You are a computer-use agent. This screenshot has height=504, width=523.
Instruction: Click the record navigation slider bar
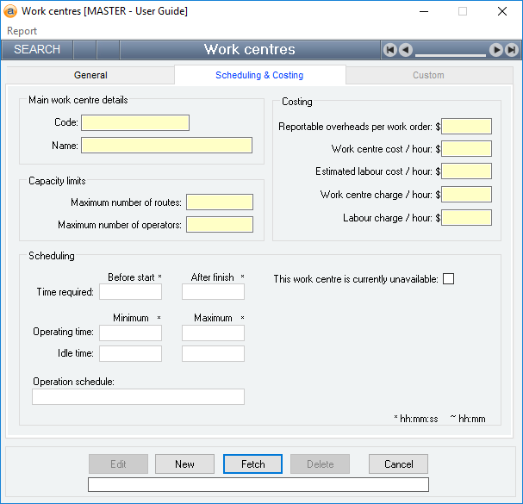451,53
